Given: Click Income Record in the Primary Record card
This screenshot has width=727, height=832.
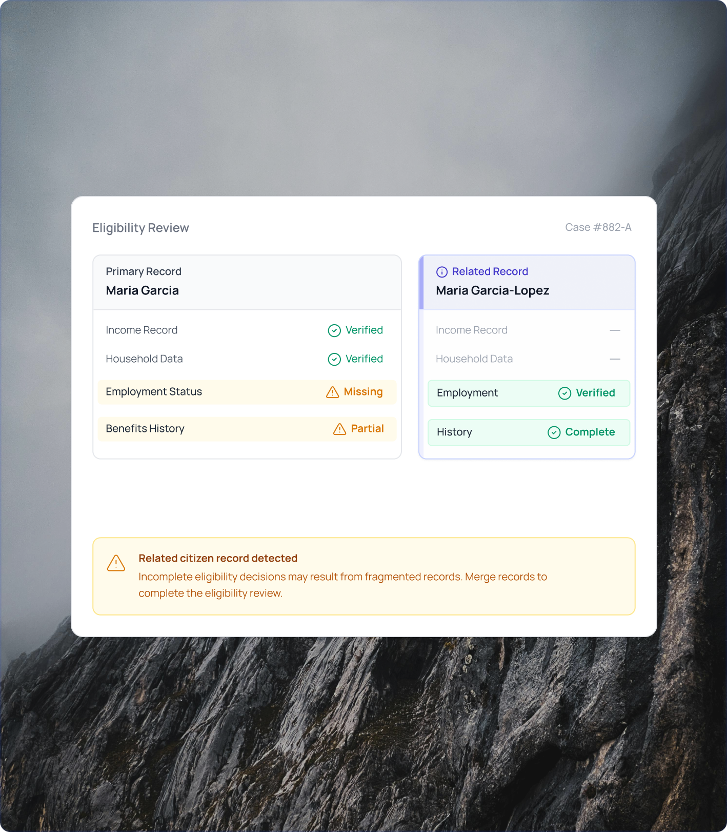Looking at the screenshot, I should (x=142, y=330).
